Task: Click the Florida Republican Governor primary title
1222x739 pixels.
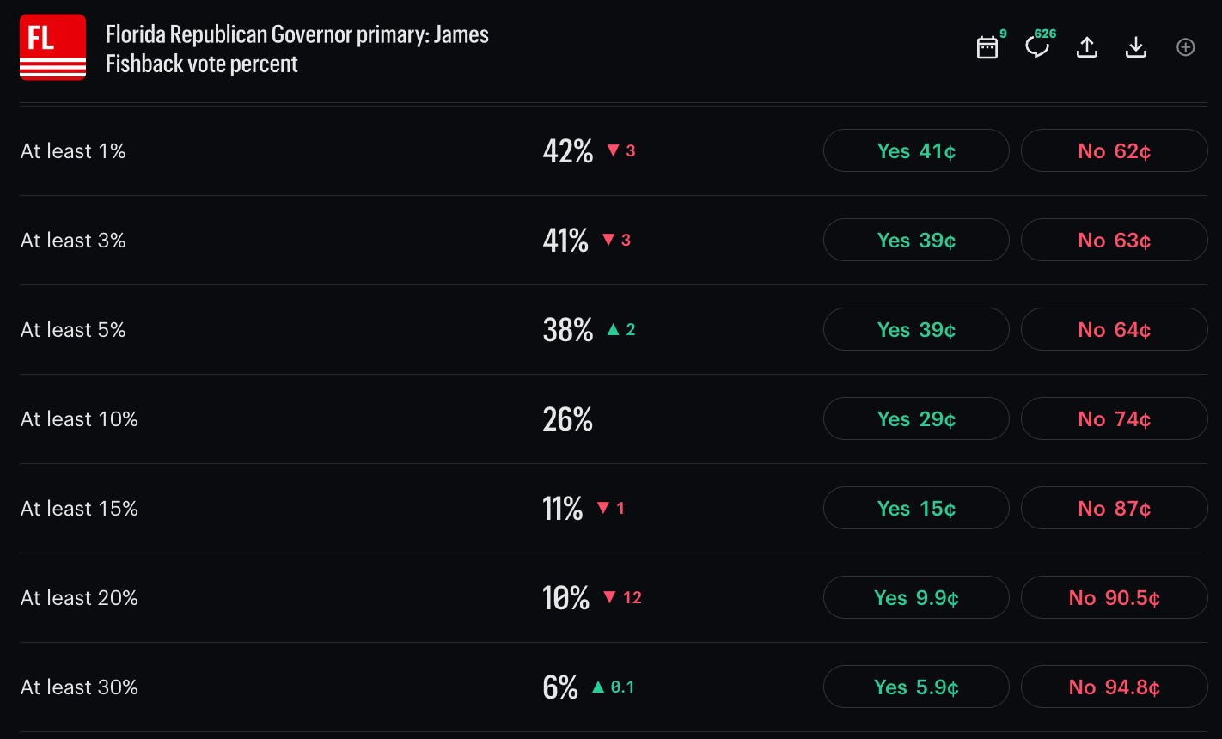Action: 296,49
